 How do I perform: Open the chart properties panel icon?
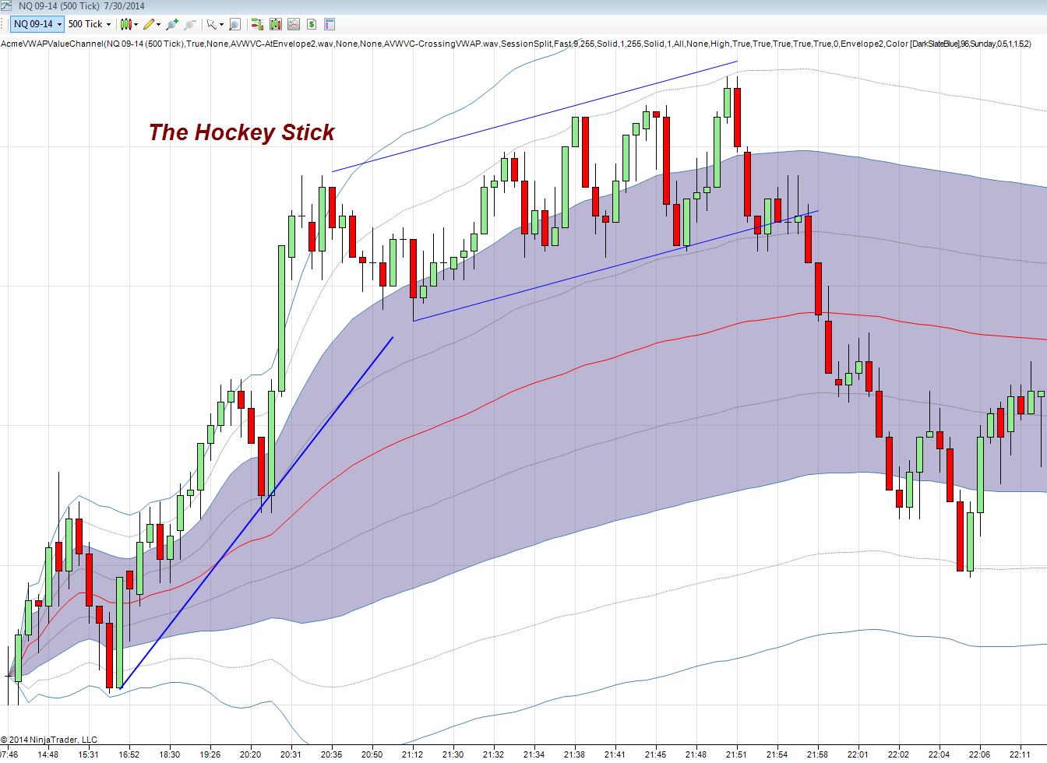click(330, 24)
